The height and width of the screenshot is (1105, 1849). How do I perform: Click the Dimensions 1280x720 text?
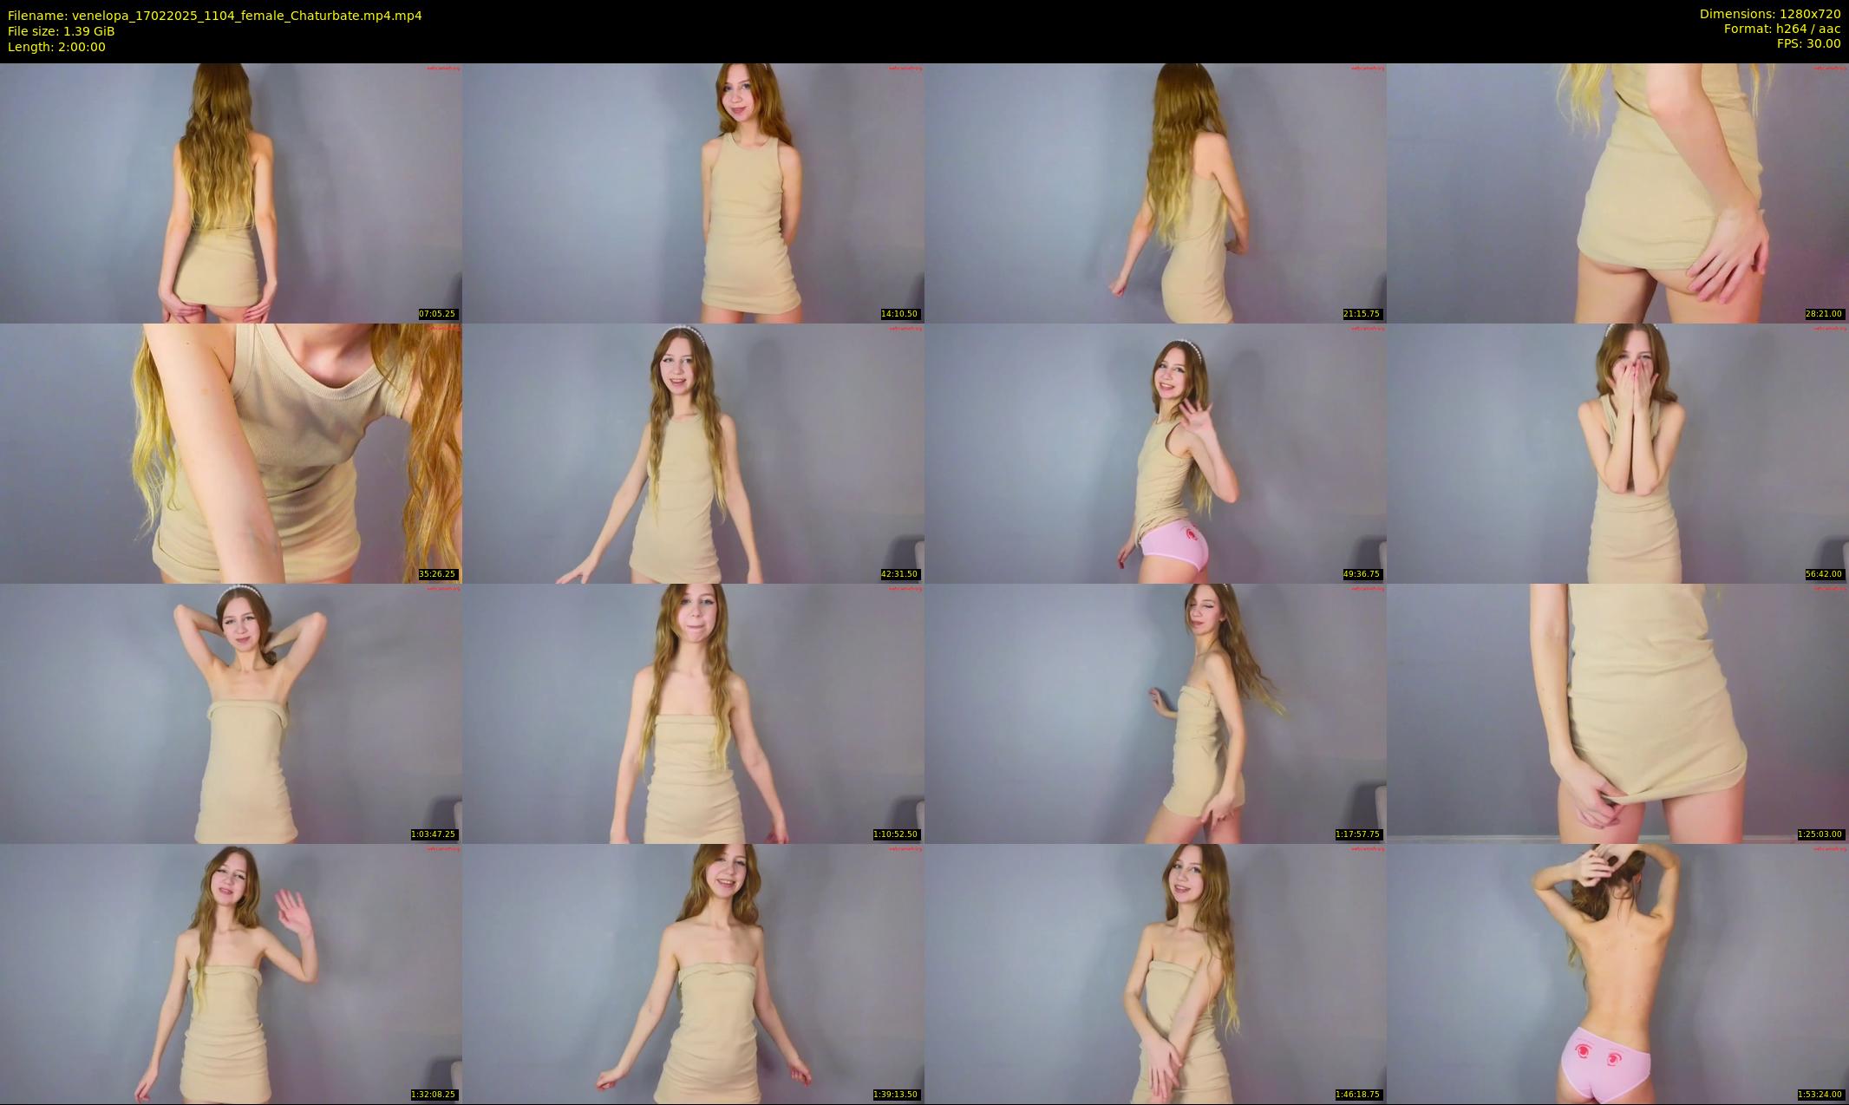coord(1769,14)
